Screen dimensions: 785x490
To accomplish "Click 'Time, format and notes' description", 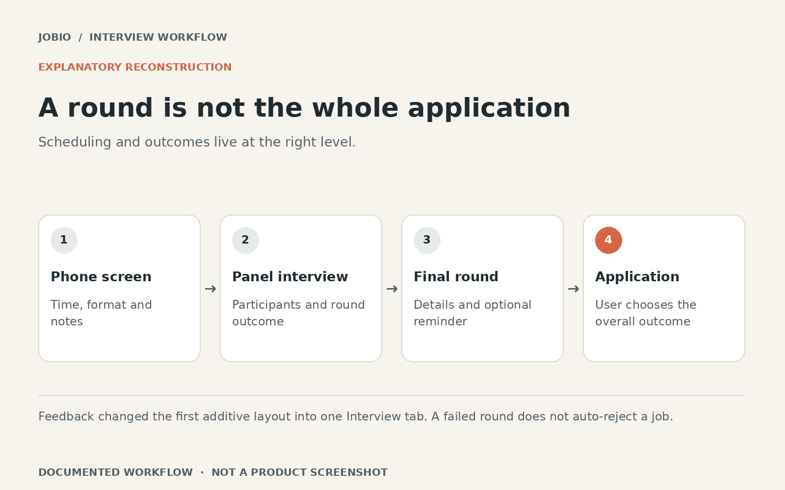I will tap(101, 313).
